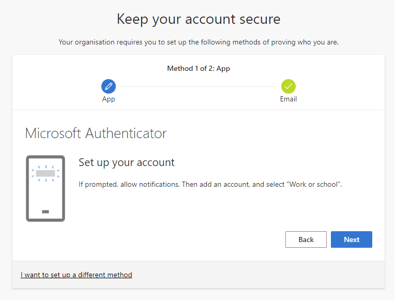Screen dimensions: 395x300
Task: Click the 'Set up your account' heading
Action: pyautogui.click(x=127, y=162)
